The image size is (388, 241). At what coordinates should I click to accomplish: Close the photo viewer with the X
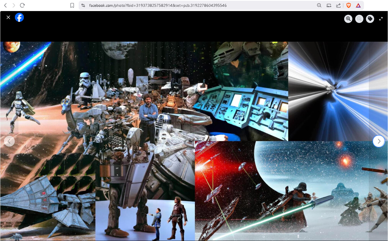[x=8, y=17]
